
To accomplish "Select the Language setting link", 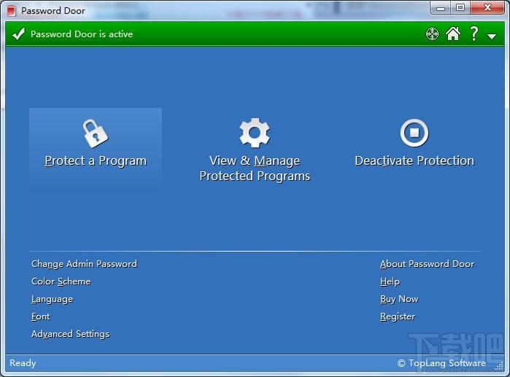I will [52, 299].
